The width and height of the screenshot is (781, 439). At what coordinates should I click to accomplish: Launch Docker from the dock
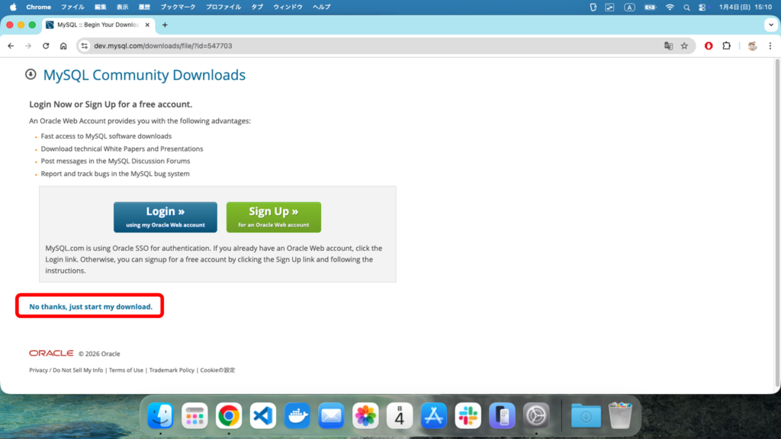(x=297, y=416)
